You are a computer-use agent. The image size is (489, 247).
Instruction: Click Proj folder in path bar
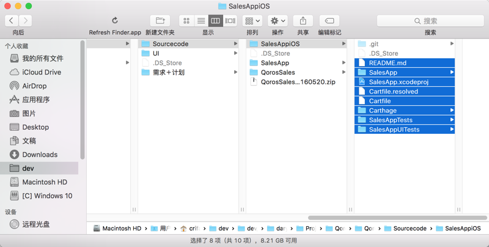click(306, 228)
